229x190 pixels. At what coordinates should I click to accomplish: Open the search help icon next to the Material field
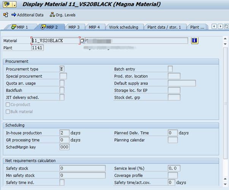tap(82, 41)
